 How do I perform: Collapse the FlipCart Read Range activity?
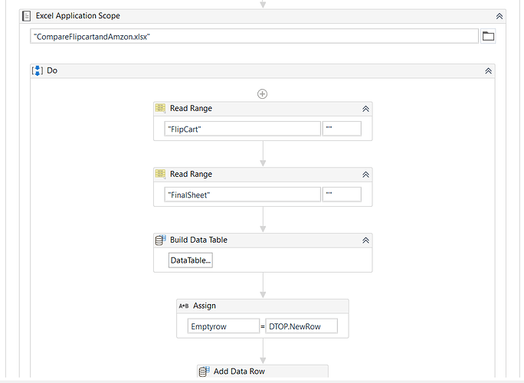pos(365,109)
